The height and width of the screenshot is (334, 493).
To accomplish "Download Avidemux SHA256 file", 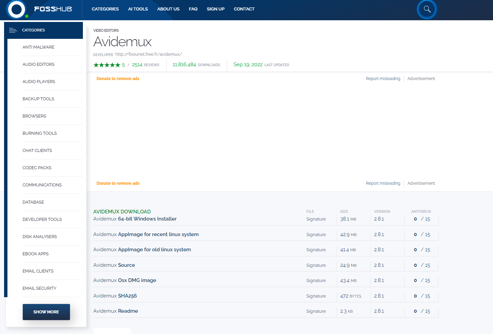I will click(115, 296).
